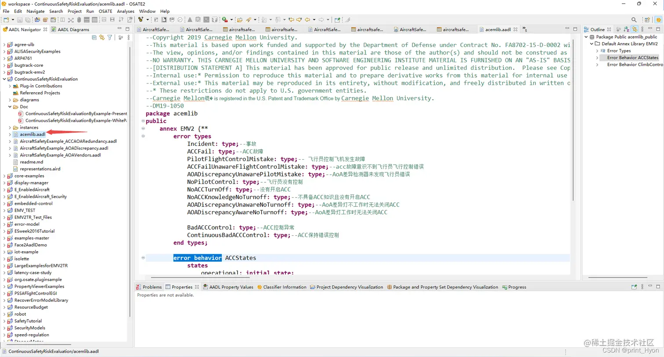Image resolution: width=664 pixels, height=357 pixels.
Task: Click the New wizard toolbar icon
Action: (6, 20)
